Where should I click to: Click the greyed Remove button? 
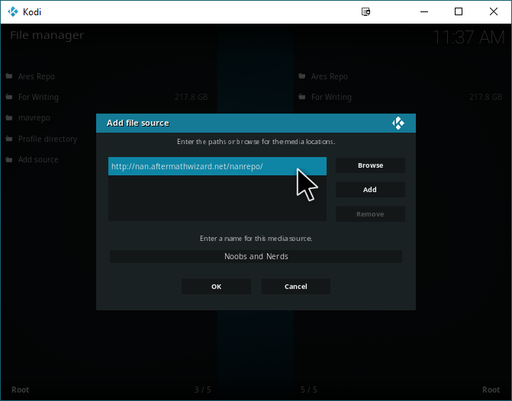tap(370, 214)
